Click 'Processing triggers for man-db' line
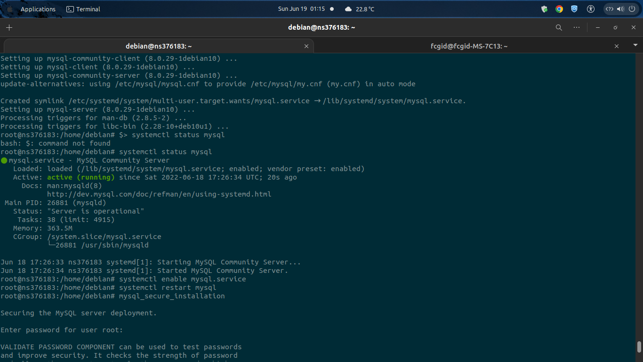This screenshot has width=643, height=362. pos(94,118)
